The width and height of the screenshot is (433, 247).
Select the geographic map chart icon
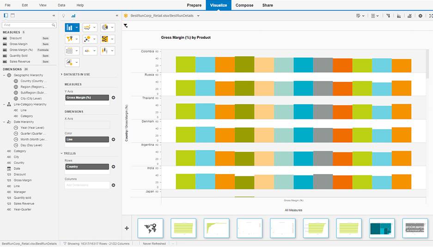point(70,39)
